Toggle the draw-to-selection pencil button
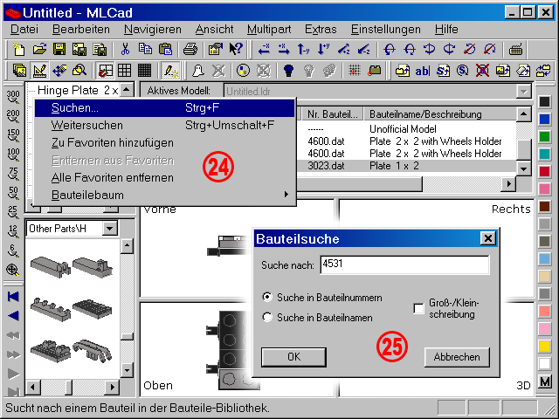559x419 pixels. pyautogui.click(x=170, y=70)
